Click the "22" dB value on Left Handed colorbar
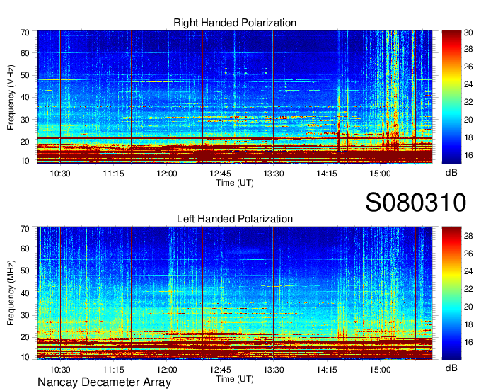Image resolution: width=481 pixels, height=391 pixels. 468,289
